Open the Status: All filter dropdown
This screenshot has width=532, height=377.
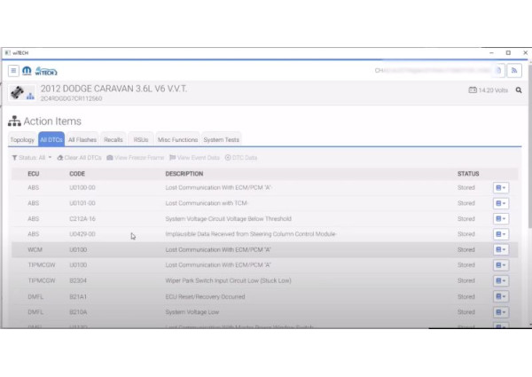(x=32, y=158)
